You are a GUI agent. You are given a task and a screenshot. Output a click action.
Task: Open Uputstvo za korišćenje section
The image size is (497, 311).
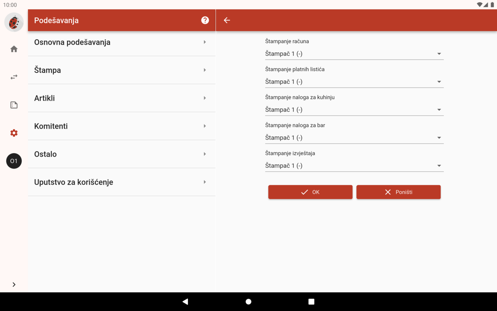pos(122,182)
